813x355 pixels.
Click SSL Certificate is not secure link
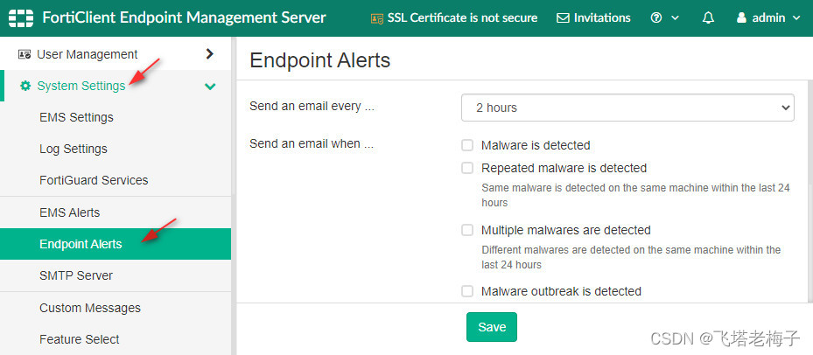(x=462, y=18)
